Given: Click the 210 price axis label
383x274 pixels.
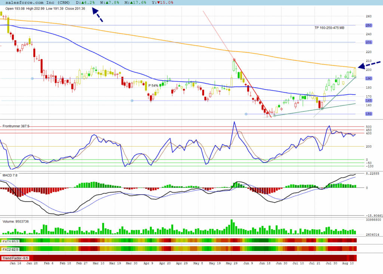Looking at the screenshot, I should click(x=368, y=61).
